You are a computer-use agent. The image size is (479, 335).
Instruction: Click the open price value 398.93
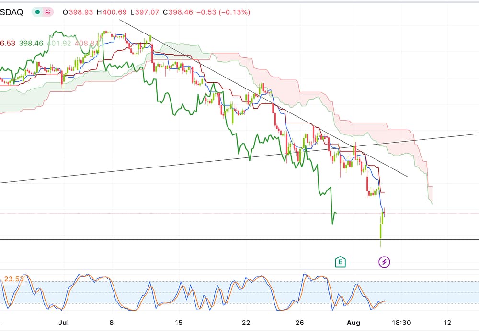click(x=80, y=12)
